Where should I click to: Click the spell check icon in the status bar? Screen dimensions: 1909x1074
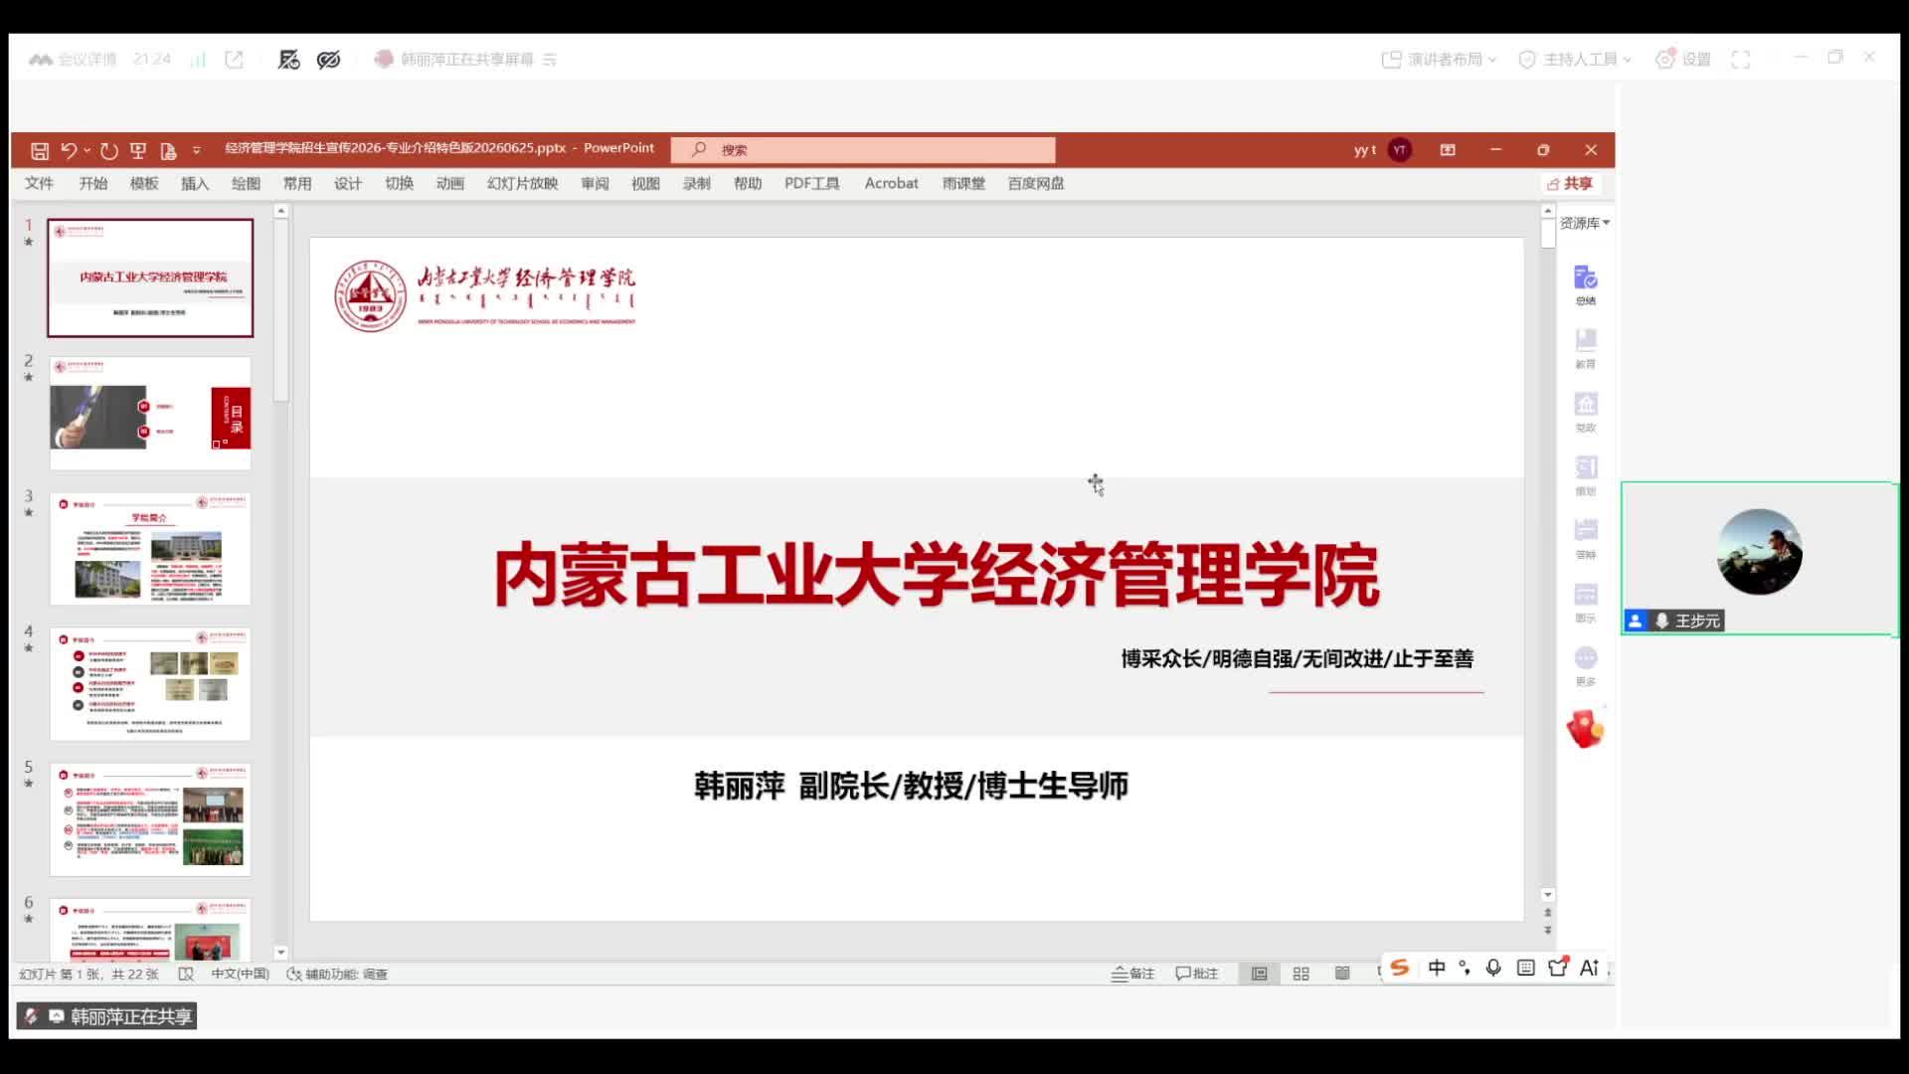[186, 974]
